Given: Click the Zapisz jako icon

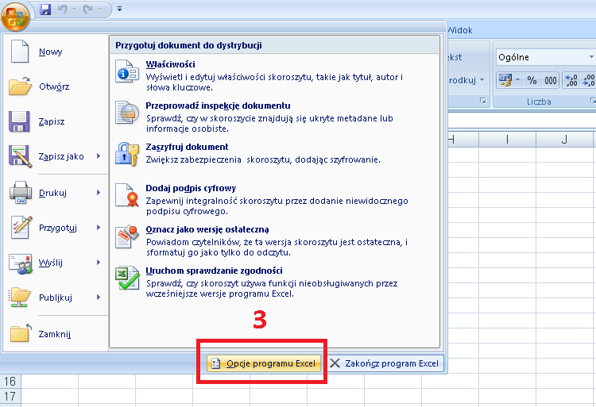Looking at the screenshot, I should (x=20, y=156).
